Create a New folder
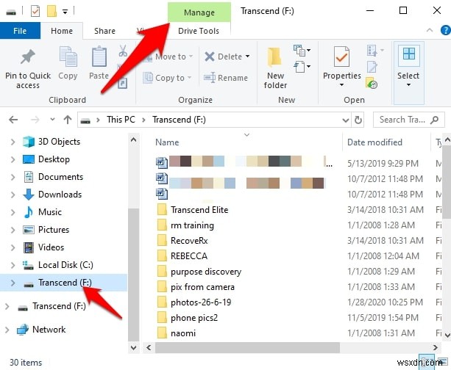This screenshot has width=451, height=370. pyautogui.click(x=275, y=68)
